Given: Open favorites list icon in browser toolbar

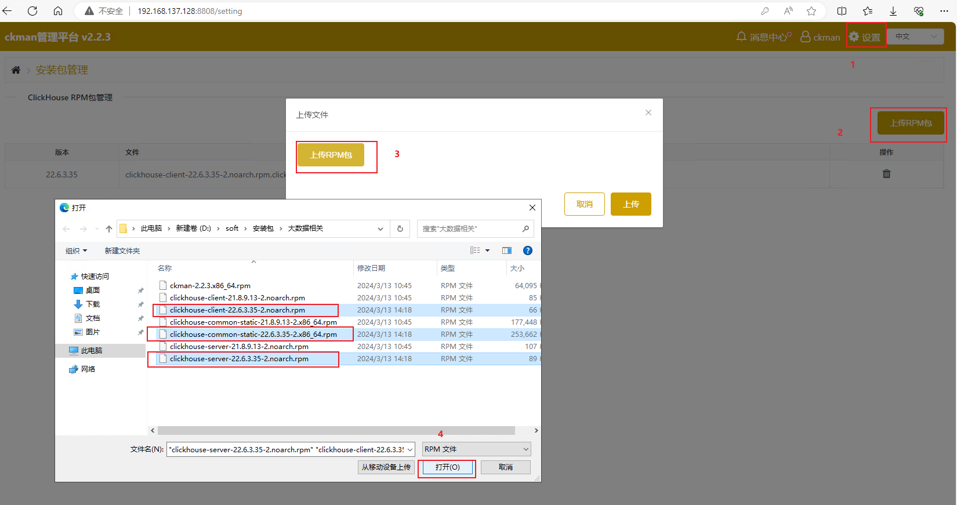Looking at the screenshot, I should point(868,11).
